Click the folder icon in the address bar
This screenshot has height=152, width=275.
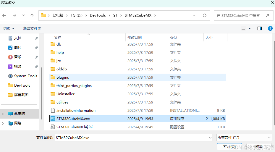[43, 15]
